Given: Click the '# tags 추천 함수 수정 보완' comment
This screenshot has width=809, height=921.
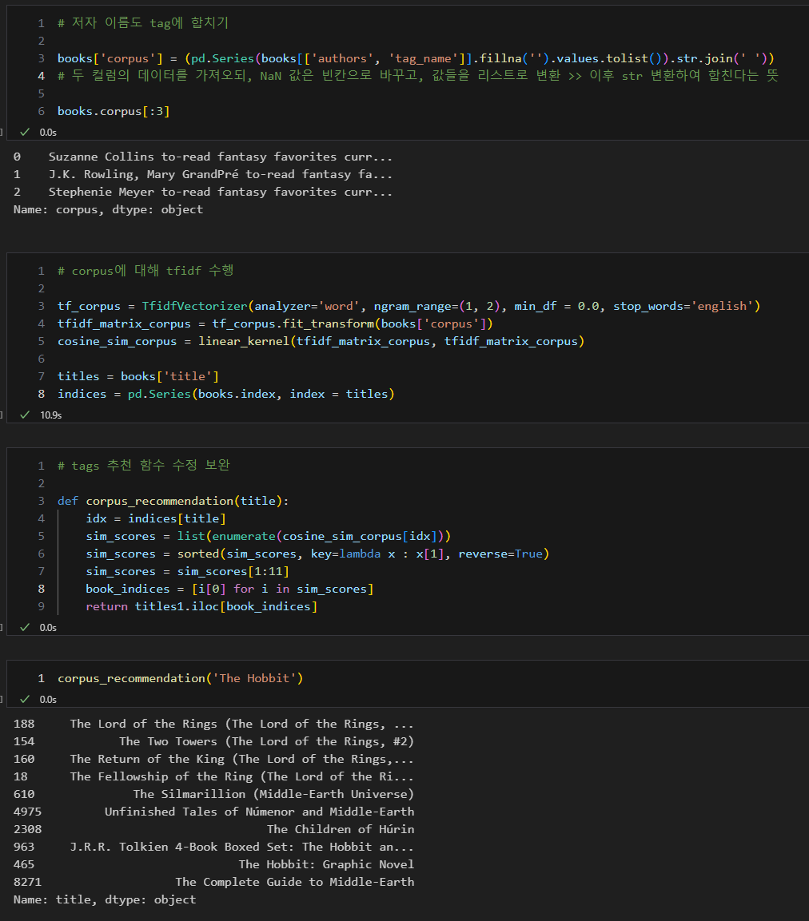Looking at the screenshot, I should click(143, 466).
